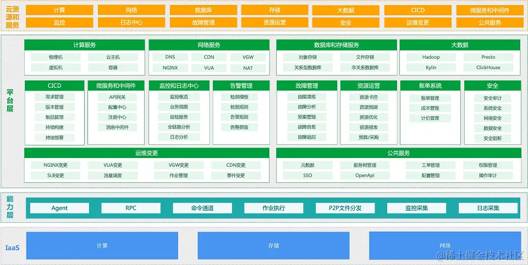The height and width of the screenshot is (265, 528).
Task: Click the 作业管理 item
Action: pyautogui.click(x=179, y=176)
